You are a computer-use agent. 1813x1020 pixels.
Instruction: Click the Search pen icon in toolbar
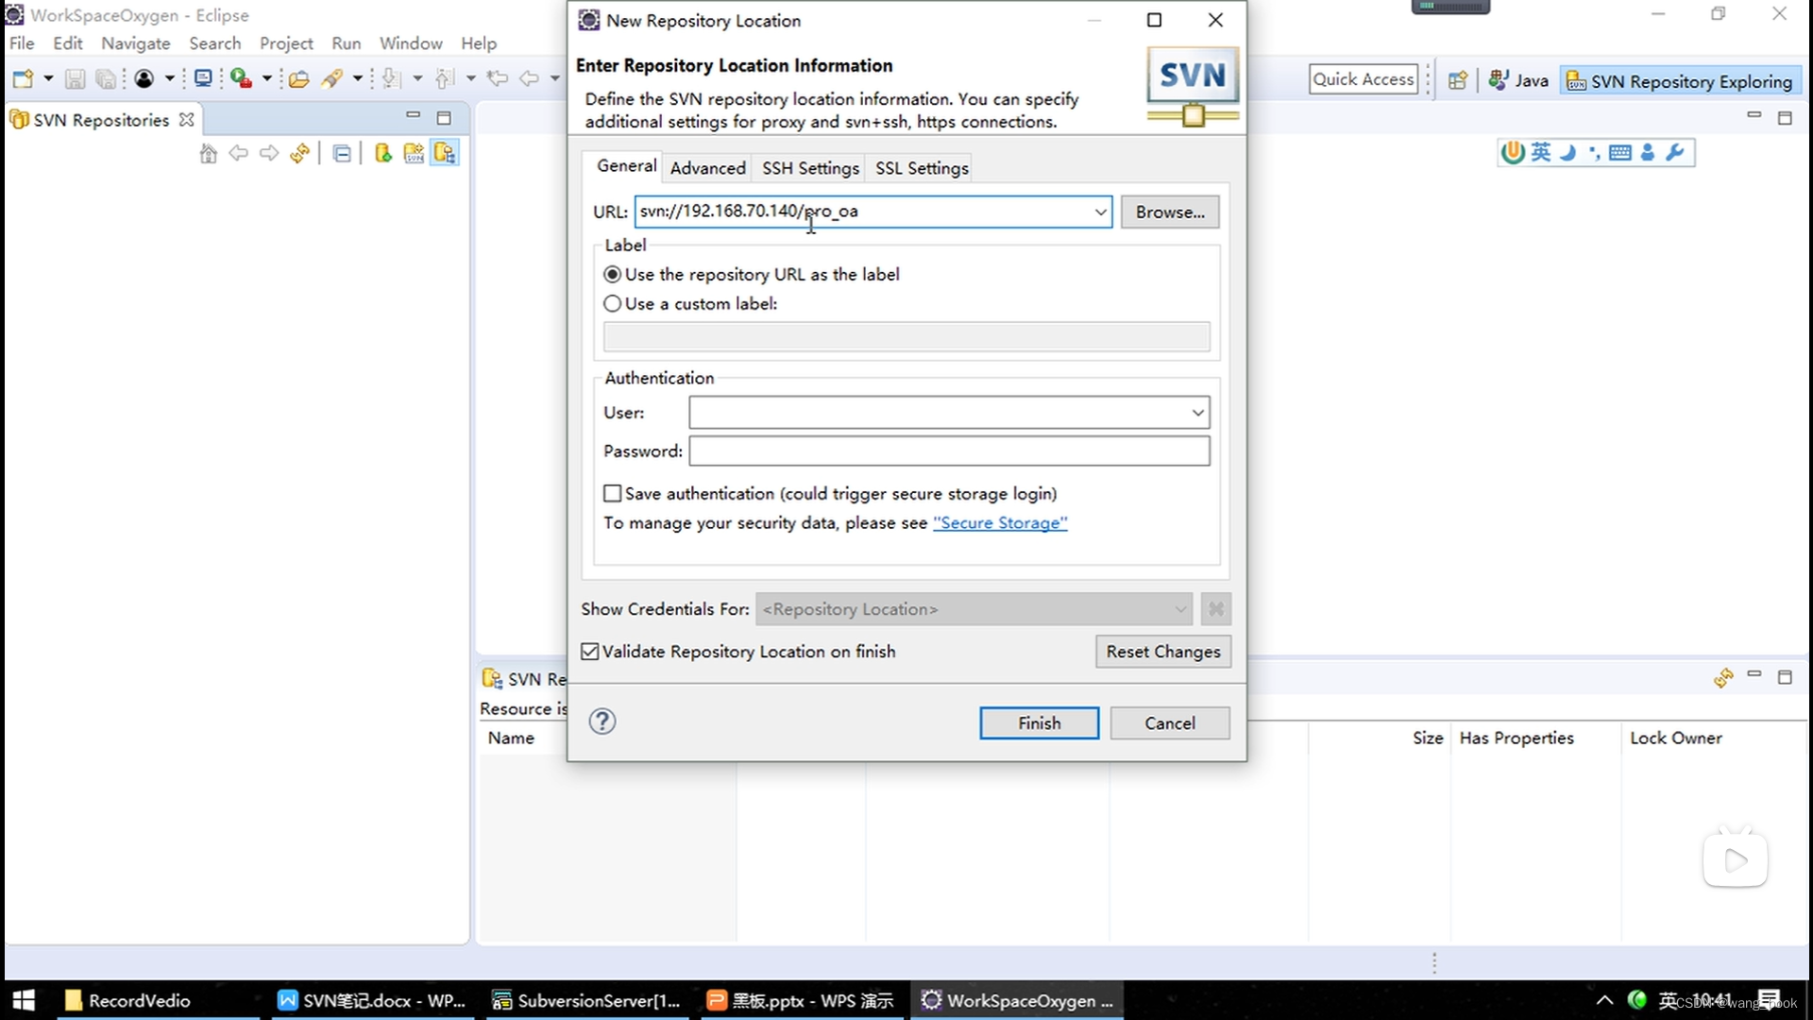point(331,79)
